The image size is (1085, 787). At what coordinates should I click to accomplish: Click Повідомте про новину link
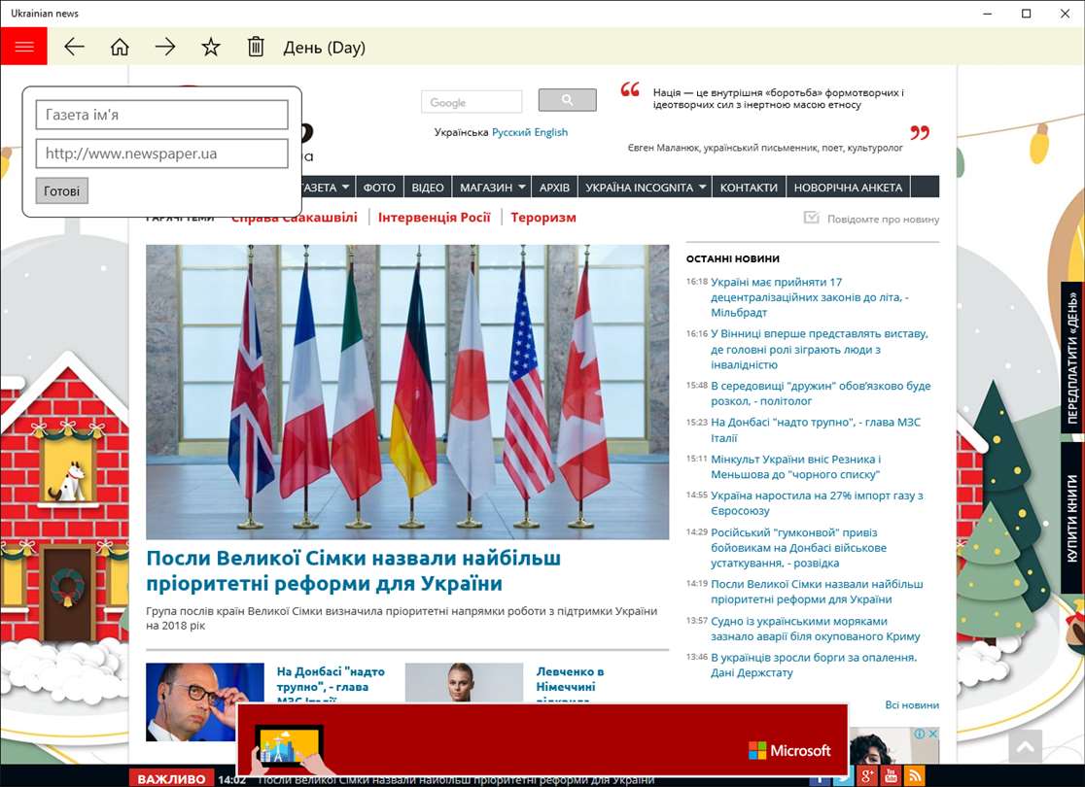coord(883,219)
